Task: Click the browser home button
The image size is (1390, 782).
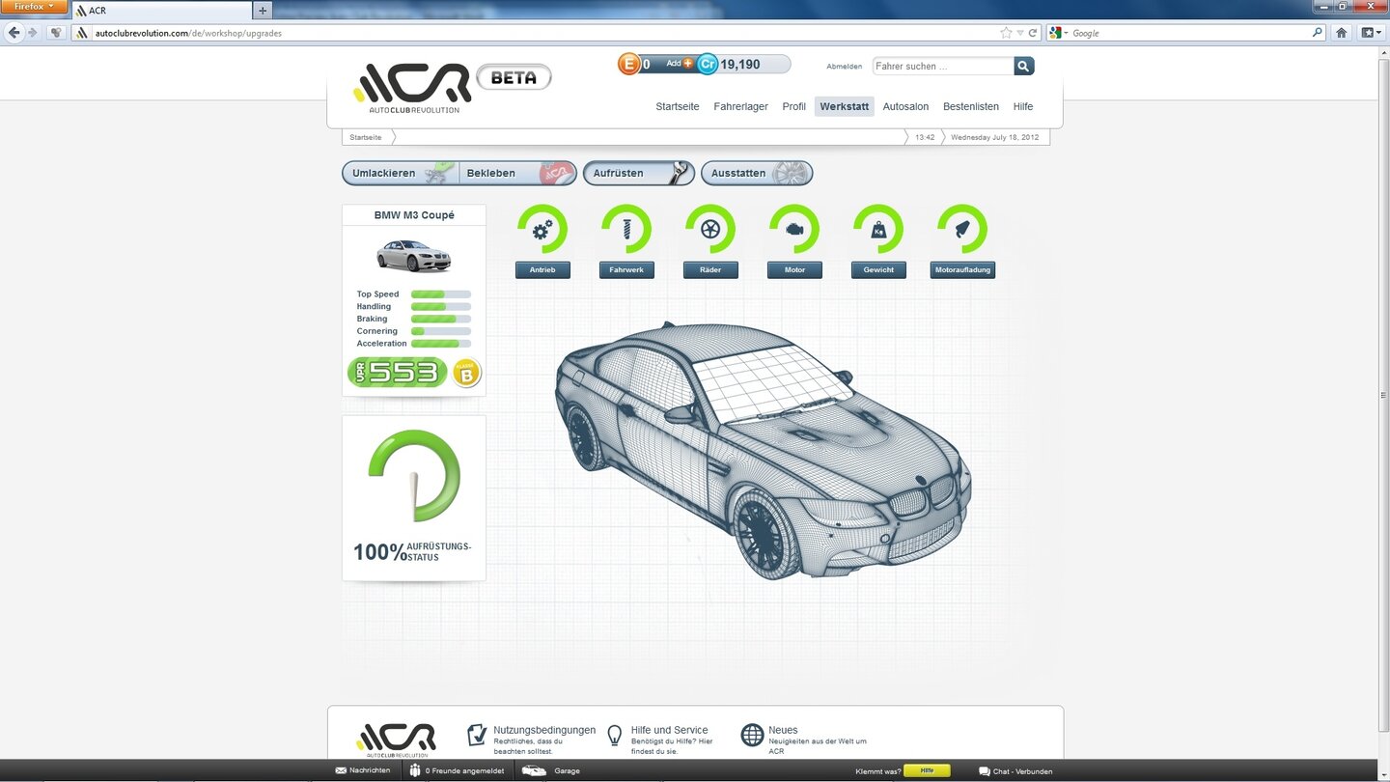Action: tap(1342, 32)
